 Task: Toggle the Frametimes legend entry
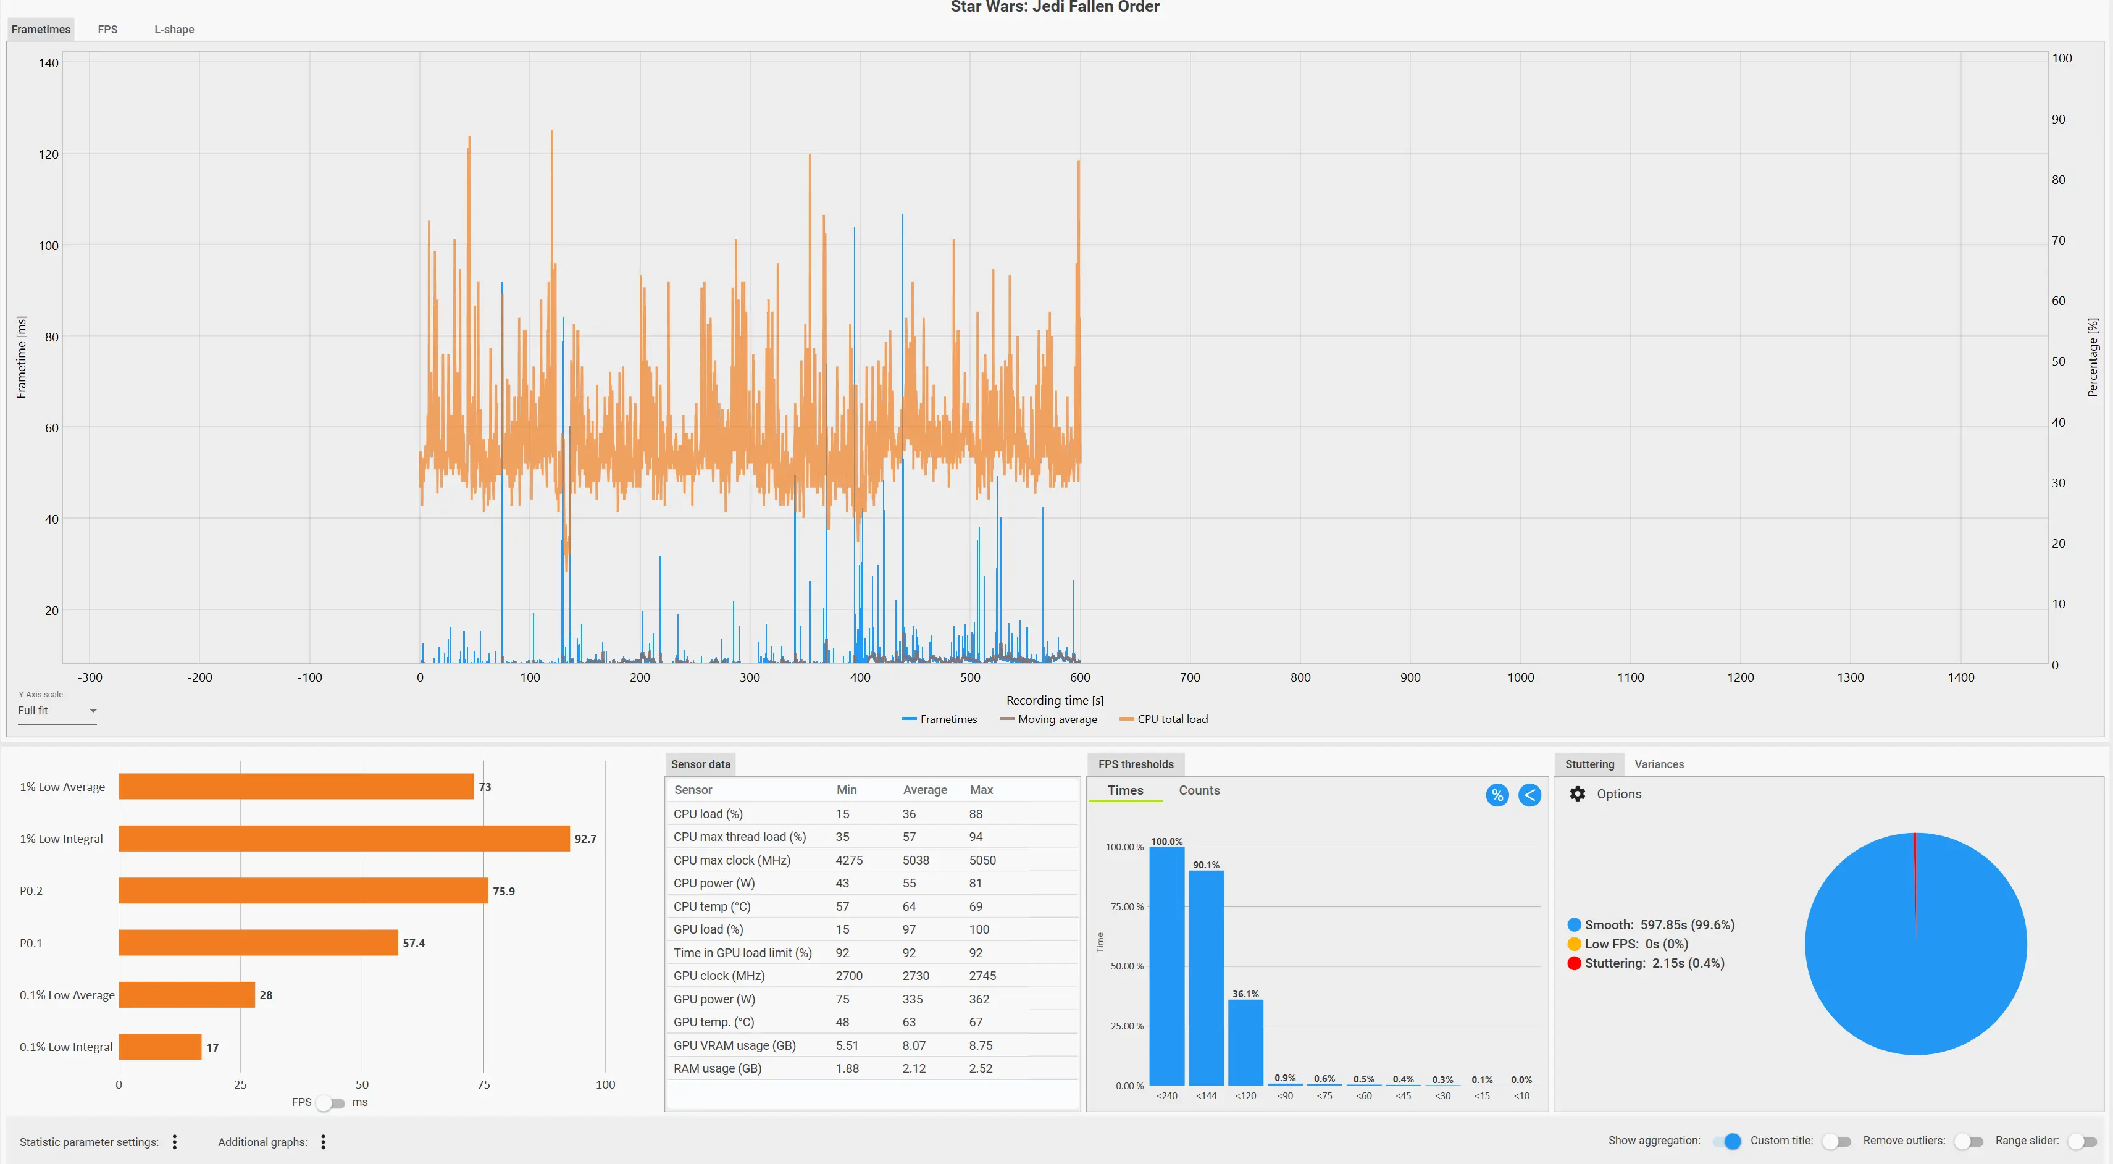coord(939,719)
